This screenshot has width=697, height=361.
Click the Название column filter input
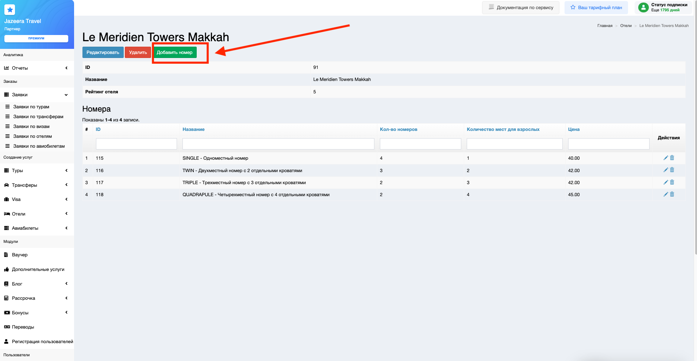278,144
